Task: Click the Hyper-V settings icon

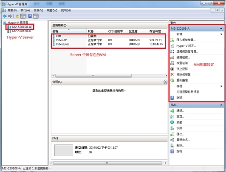Action: click(x=172, y=46)
